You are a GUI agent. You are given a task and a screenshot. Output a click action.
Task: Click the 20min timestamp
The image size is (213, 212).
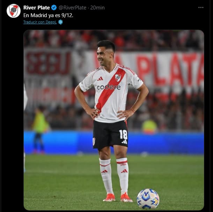tap(97, 8)
